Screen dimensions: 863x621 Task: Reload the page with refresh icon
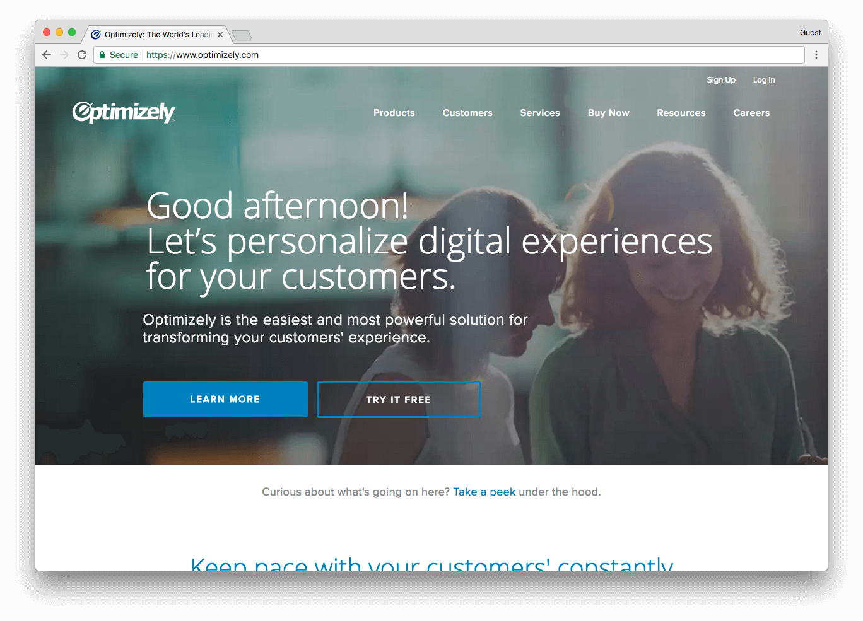(x=82, y=55)
